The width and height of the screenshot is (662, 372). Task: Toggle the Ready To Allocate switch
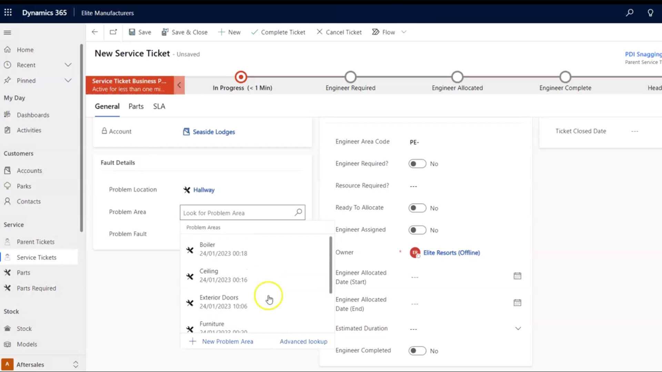coord(417,208)
